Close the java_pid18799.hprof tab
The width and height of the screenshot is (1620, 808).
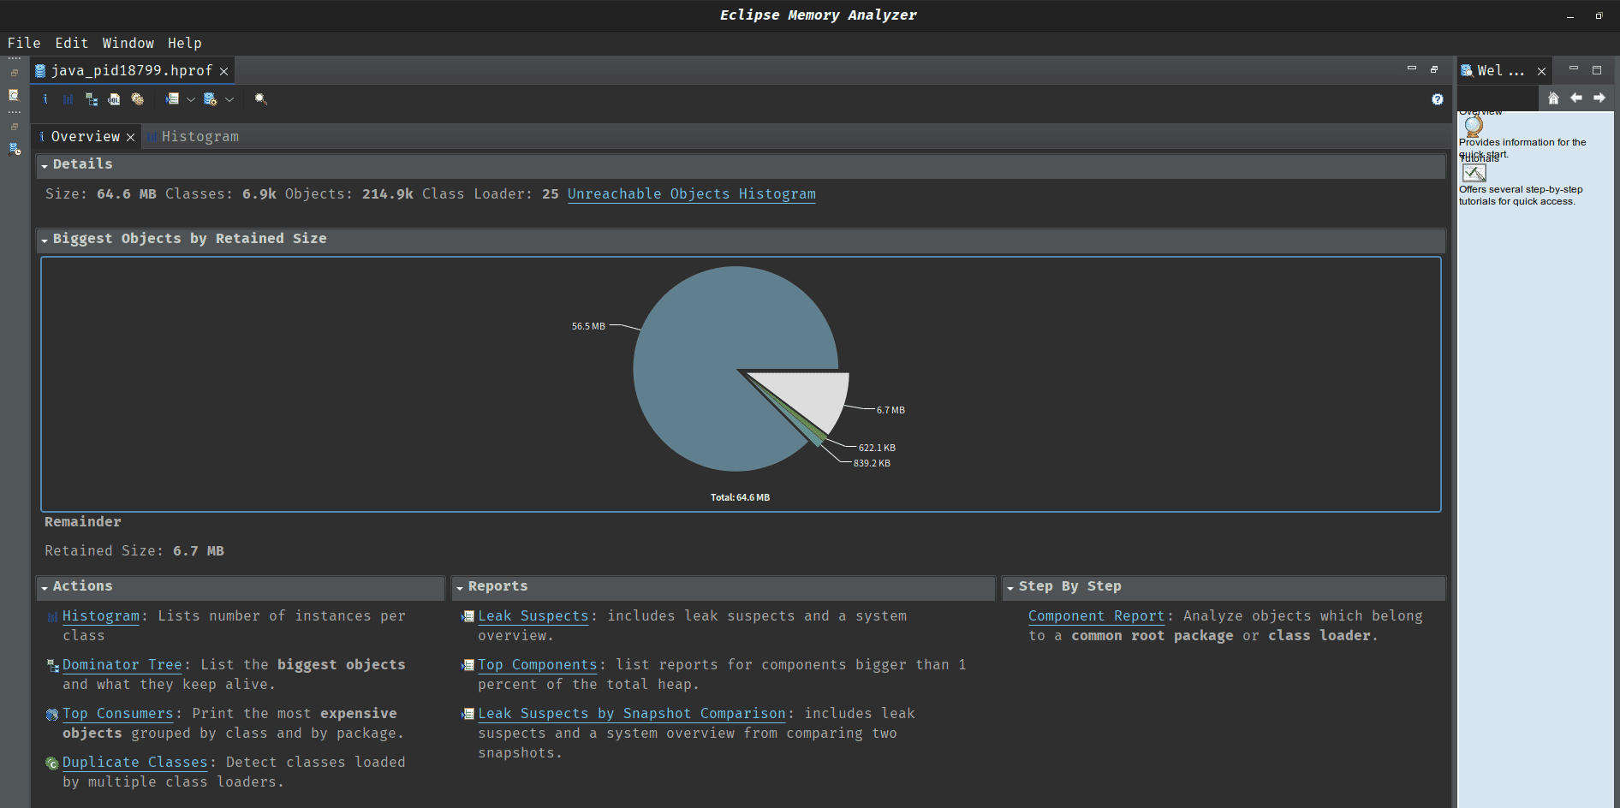223,72
